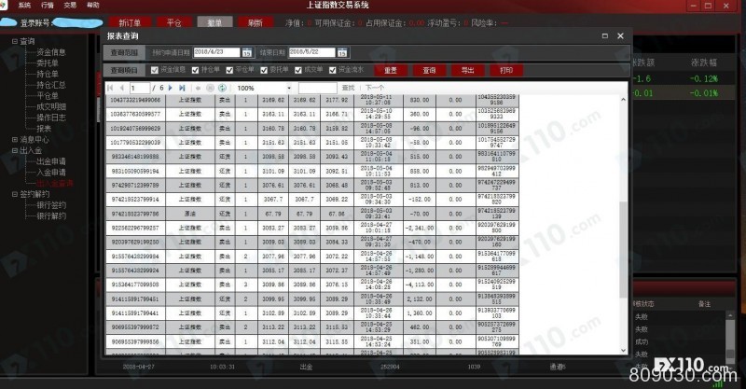
Task: Refresh the report viewer
Action: (222, 88)
